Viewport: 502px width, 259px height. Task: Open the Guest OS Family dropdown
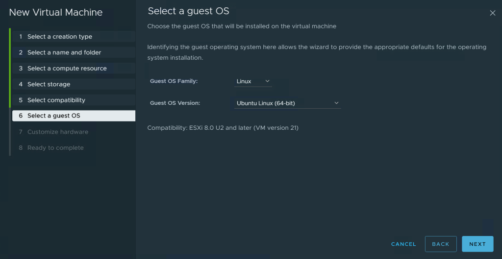253,82
